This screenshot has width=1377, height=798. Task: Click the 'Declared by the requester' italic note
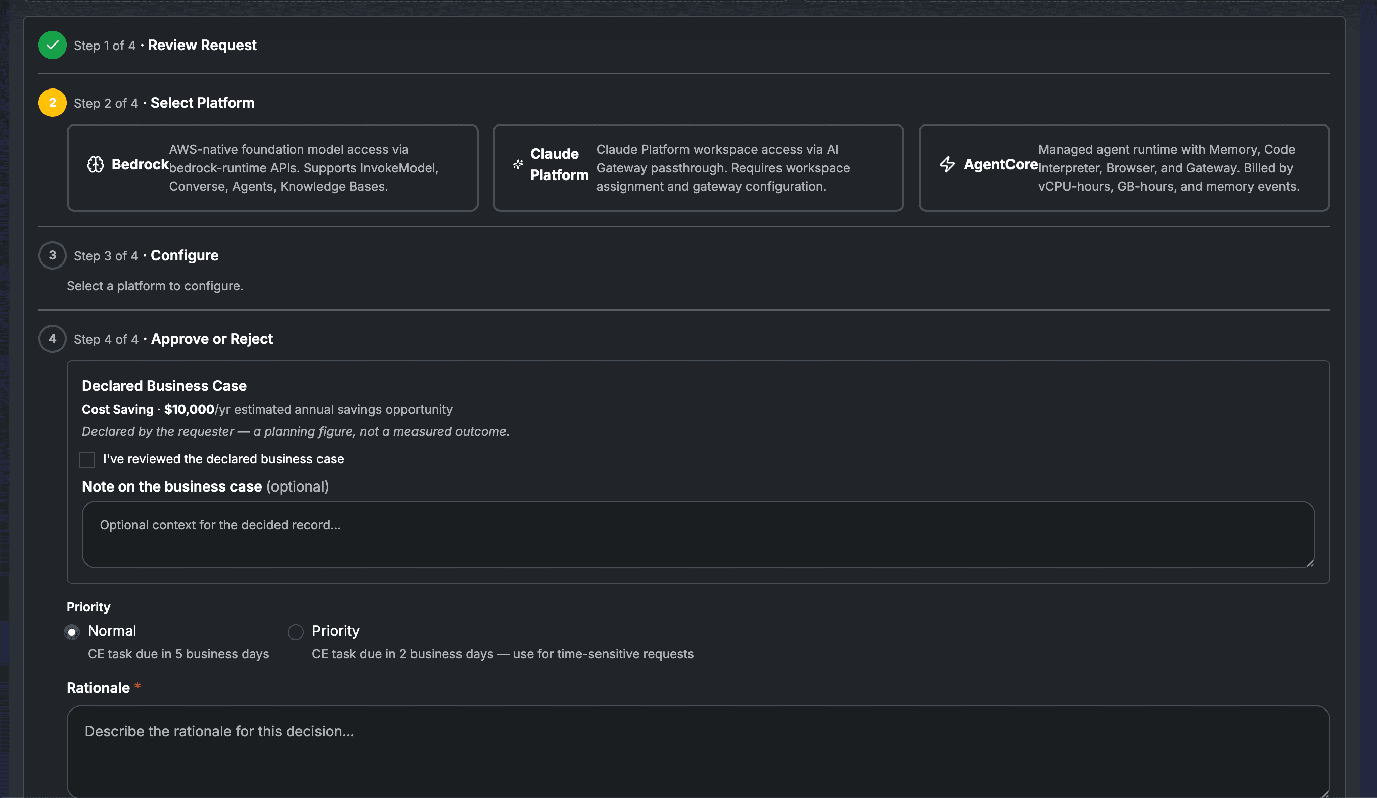click(x=296, y=432)
